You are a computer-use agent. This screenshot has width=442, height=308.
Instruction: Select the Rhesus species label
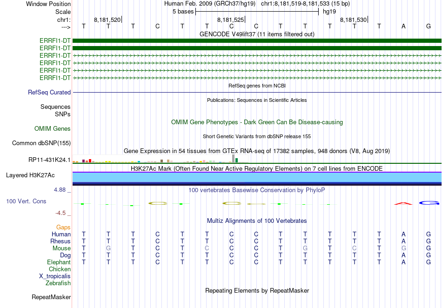[60, 241]
